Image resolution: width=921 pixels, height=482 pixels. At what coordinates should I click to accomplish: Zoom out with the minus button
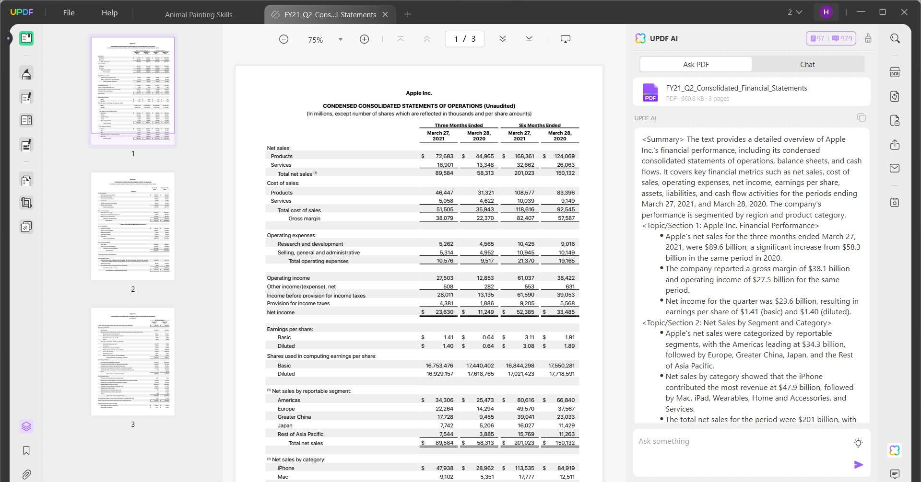[x=284, y=39]
